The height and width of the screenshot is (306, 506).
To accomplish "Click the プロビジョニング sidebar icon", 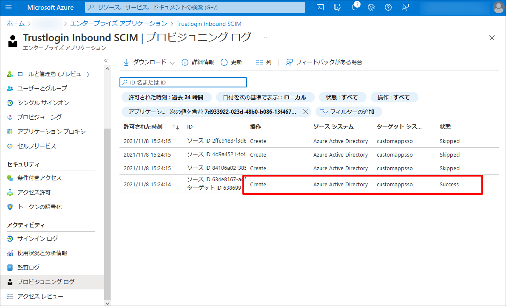I will (x=10, y=117).
